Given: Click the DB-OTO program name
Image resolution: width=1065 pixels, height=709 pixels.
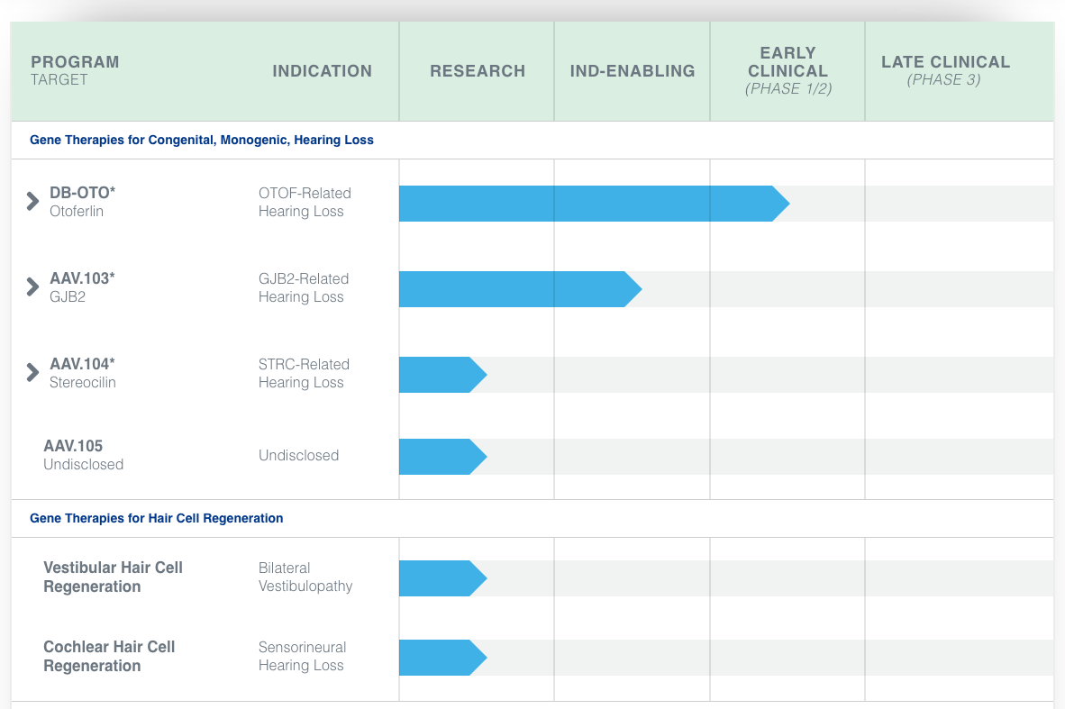Looking at the screenshot, I should pyautogui.click(x=83, y=193).
